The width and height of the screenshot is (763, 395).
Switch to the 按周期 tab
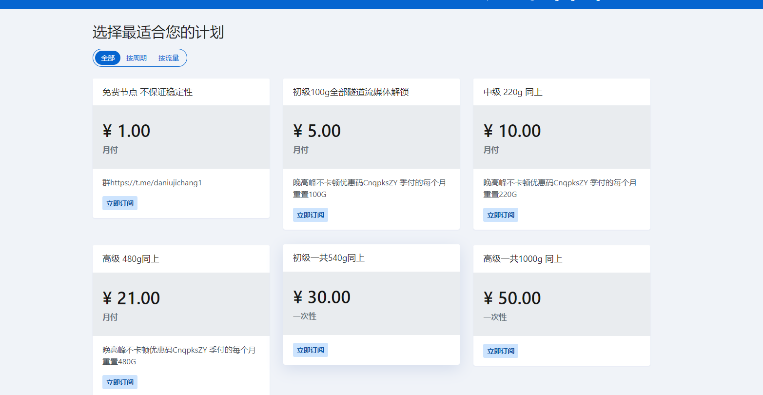pos(137,58)
